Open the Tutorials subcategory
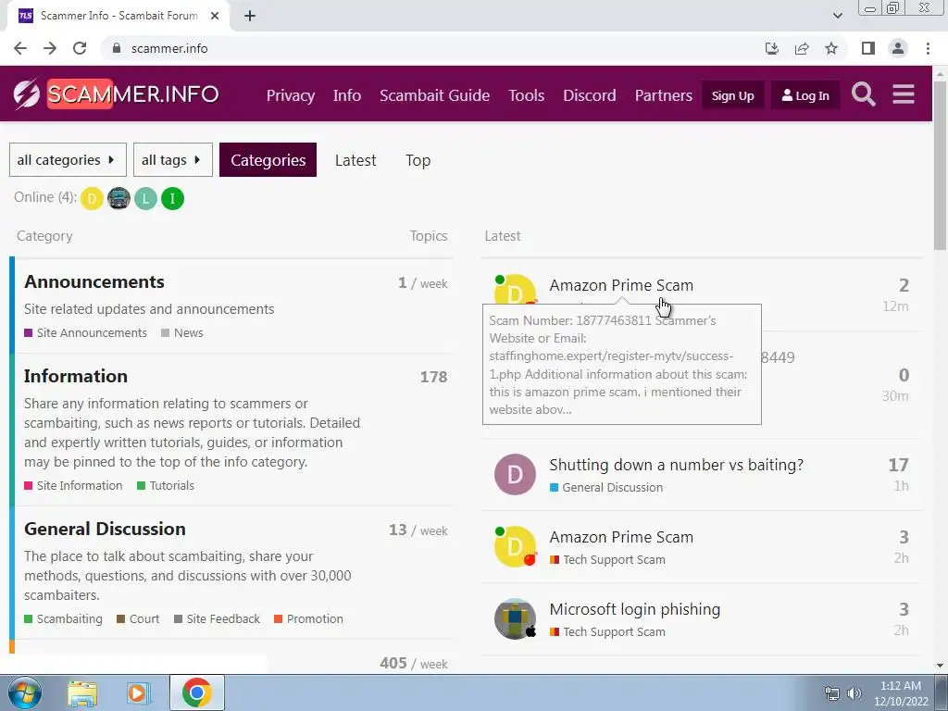This screenshot has width=948, height=711. point(166,486)
